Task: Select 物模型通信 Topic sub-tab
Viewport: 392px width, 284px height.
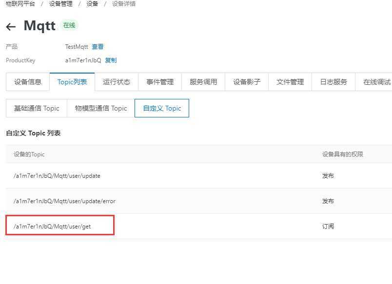Action: 101,108
